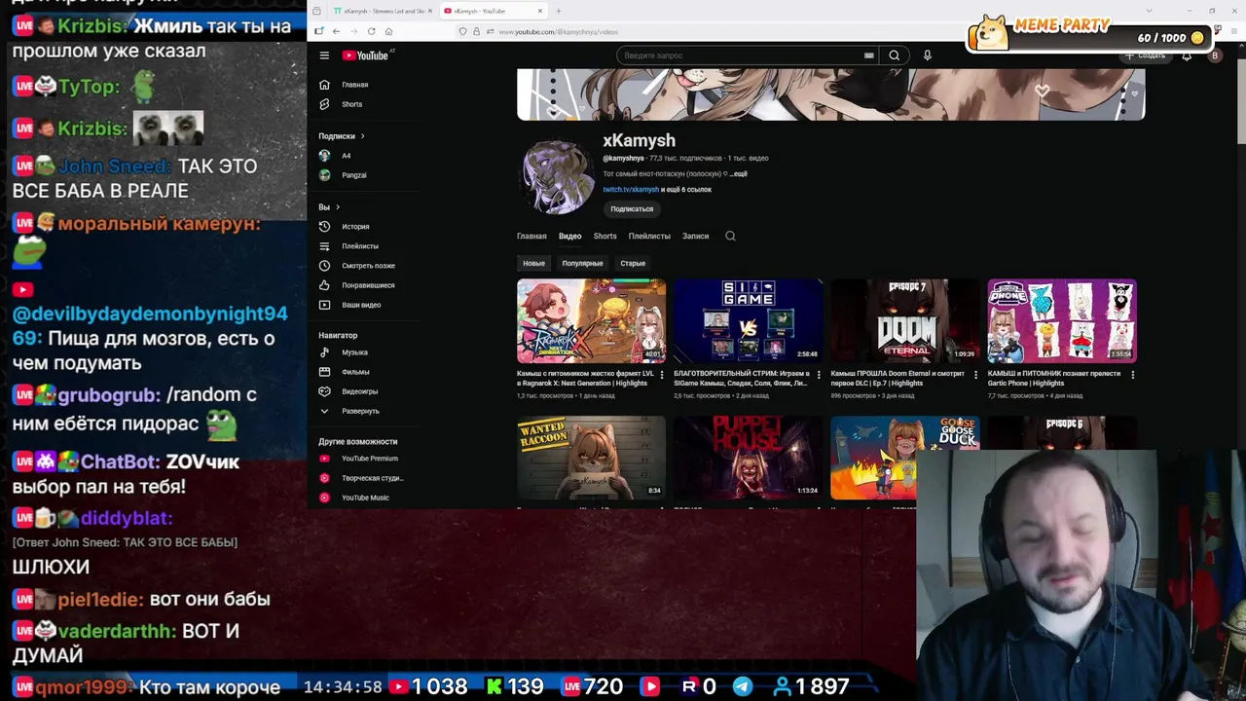Viewport: 1246px width, 701px height.
Task: Open options menu for Doom Eternal video
Action: point(975,374)
